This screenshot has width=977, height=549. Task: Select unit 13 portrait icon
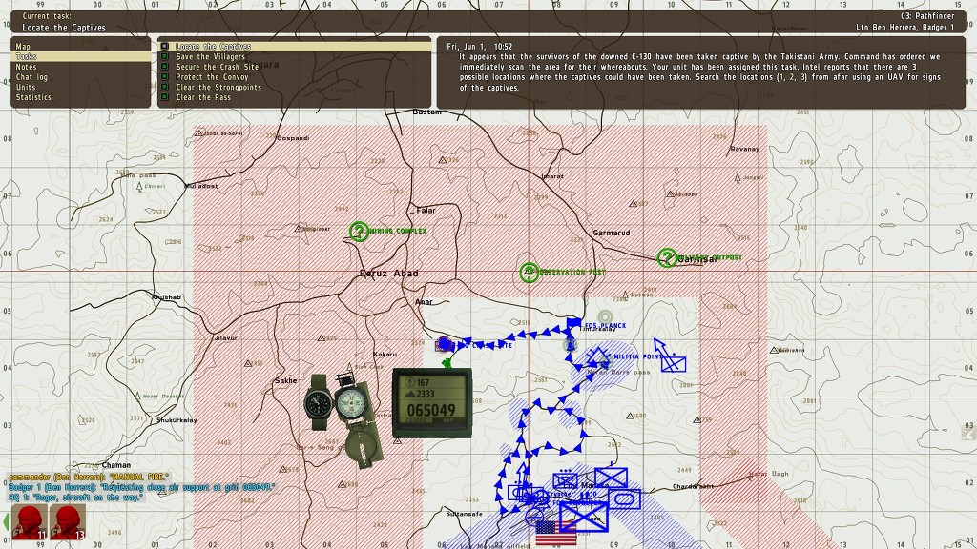click(65, 522)
